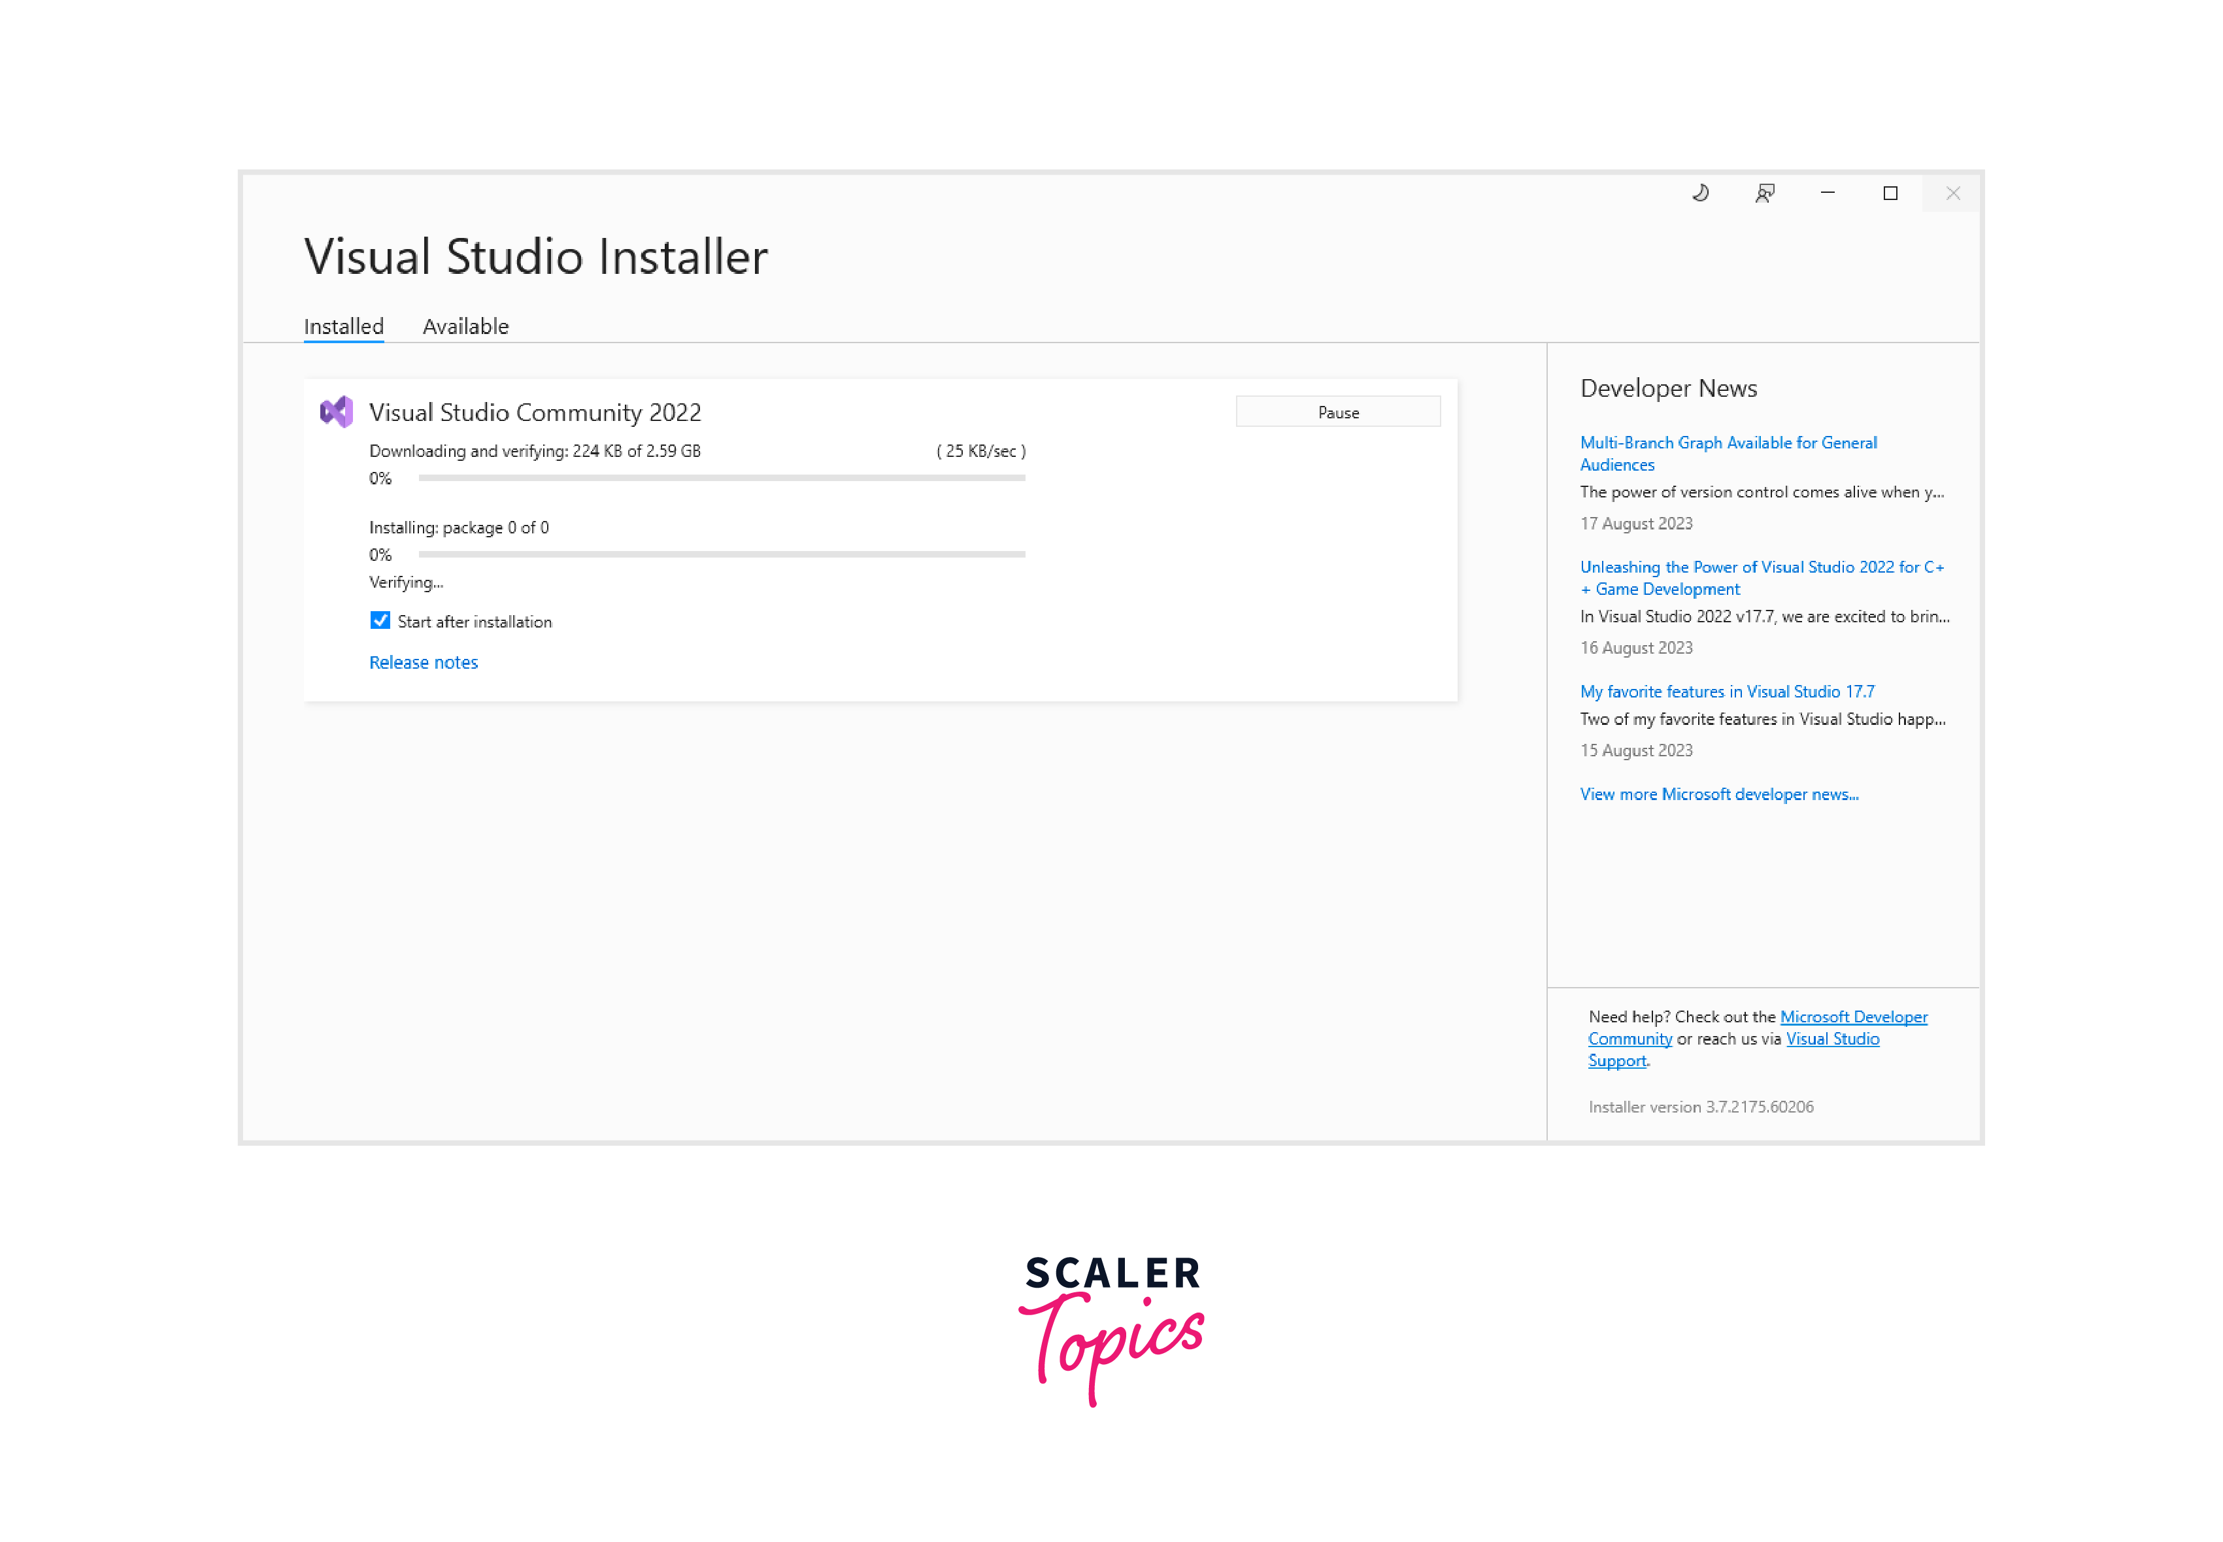Image resolution: width=2223 pixels, height=1542 pixels.
Task: Click the Visual Studio purple logo
Action: click(336, 412)
